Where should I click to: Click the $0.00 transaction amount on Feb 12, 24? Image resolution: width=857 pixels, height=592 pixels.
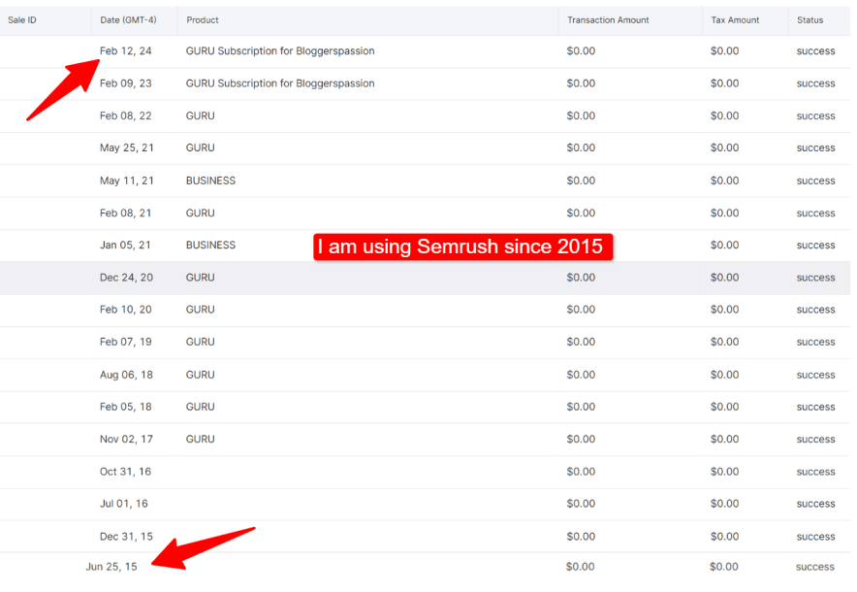(x=580, y=50)
